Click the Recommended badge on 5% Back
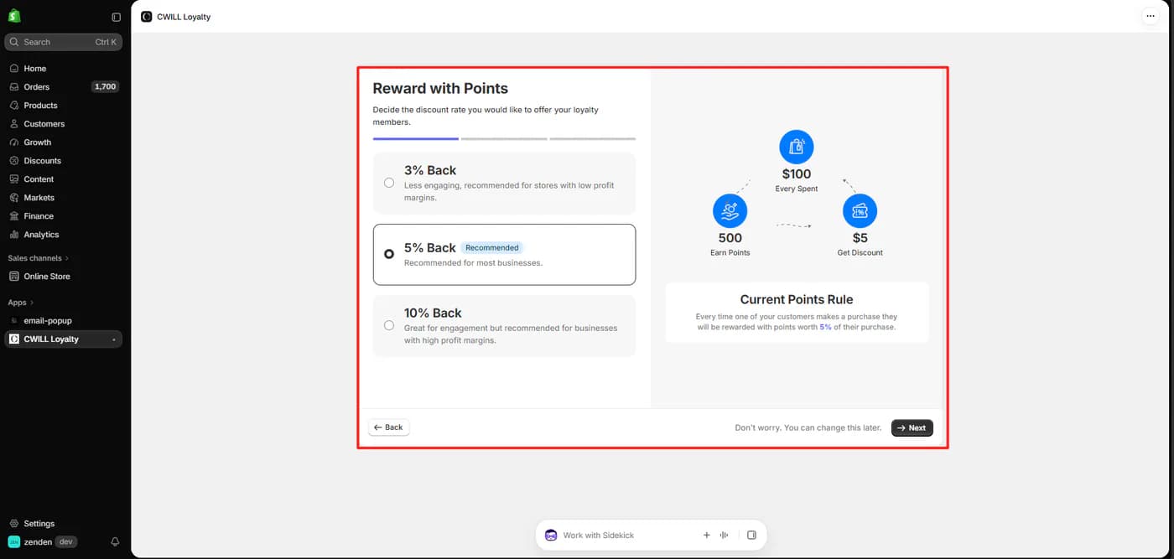 (492, 248)
